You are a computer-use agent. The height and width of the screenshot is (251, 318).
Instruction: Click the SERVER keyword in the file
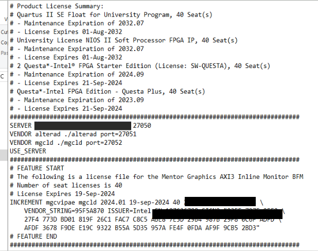tap(21, 125)
